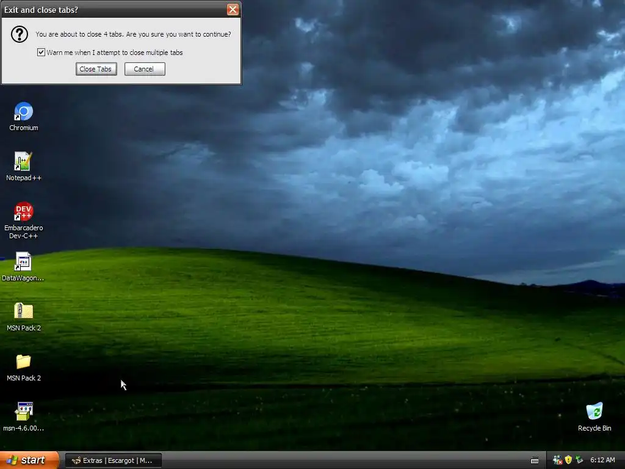Viewport: 625px width, 469px height.
Task: Select the MSN Pack 2 zip archive icon
Action: tap(24, 311)
